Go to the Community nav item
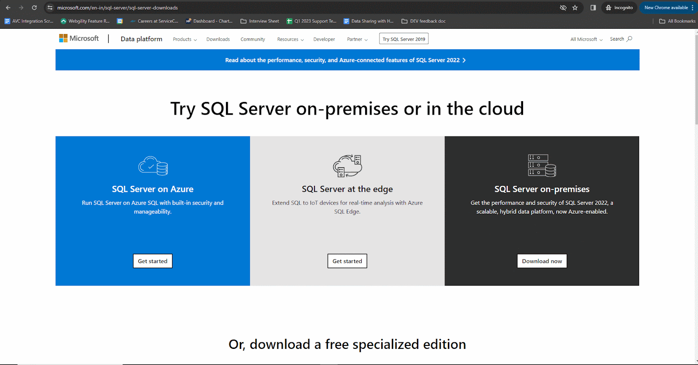 [x=253, y=39]
